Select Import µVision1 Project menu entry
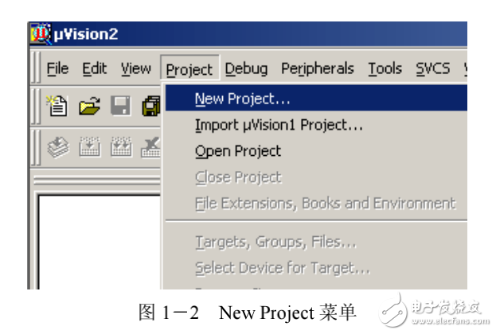Viewport: 496px width, 334px height. [x=279, y=125]
